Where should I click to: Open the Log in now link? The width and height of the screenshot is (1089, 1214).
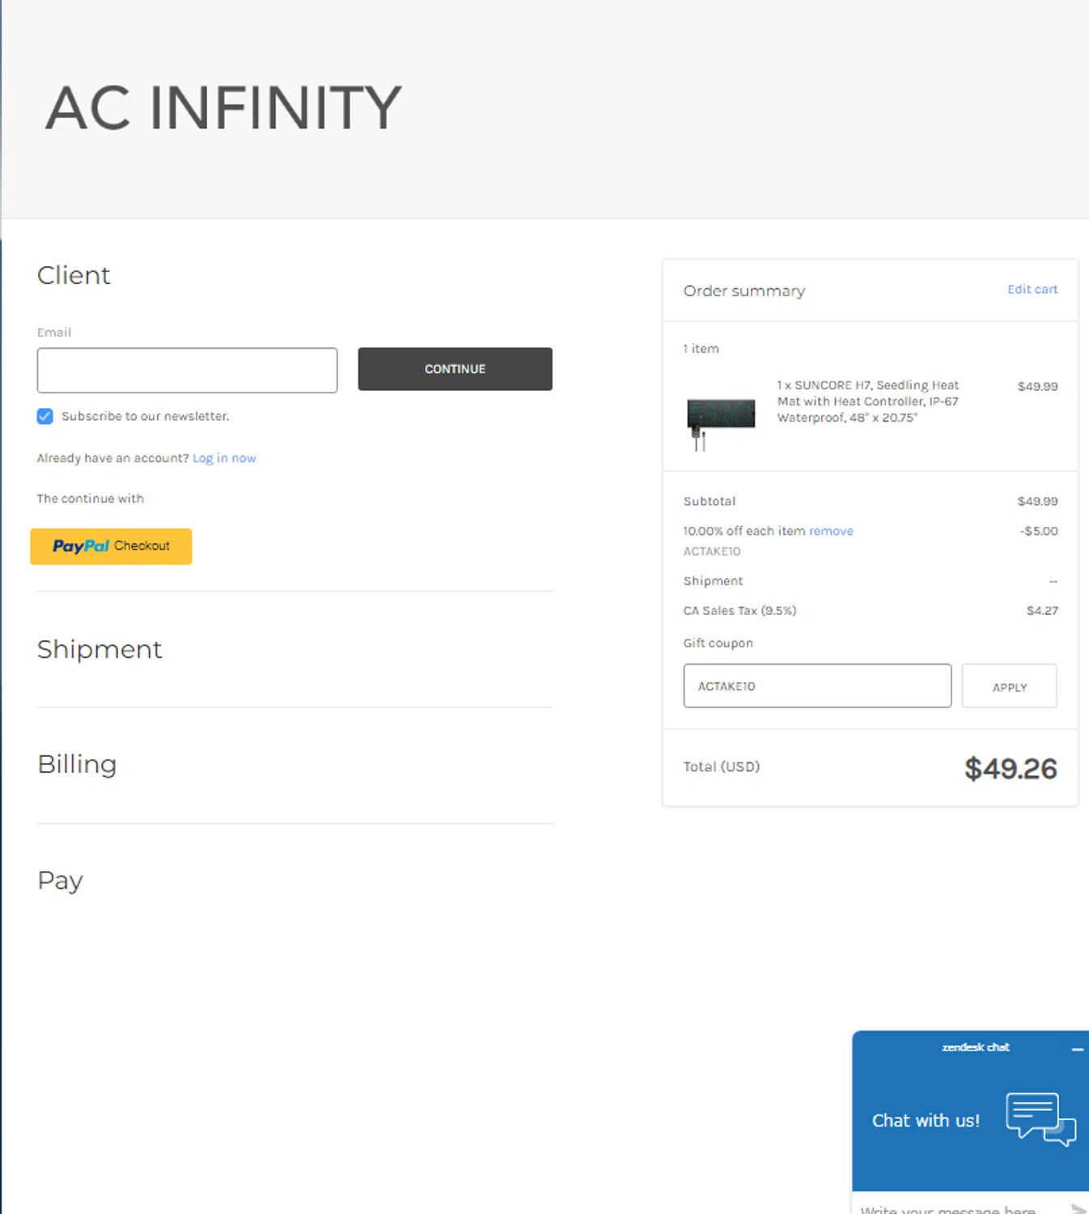click(x=224, y=458)
